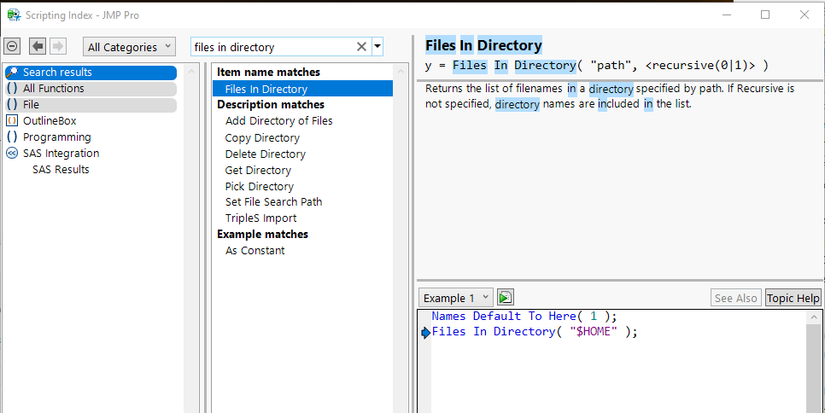Open the SAS Integration category
Viewport: 825px width, 413px height.
pos(61,154)
